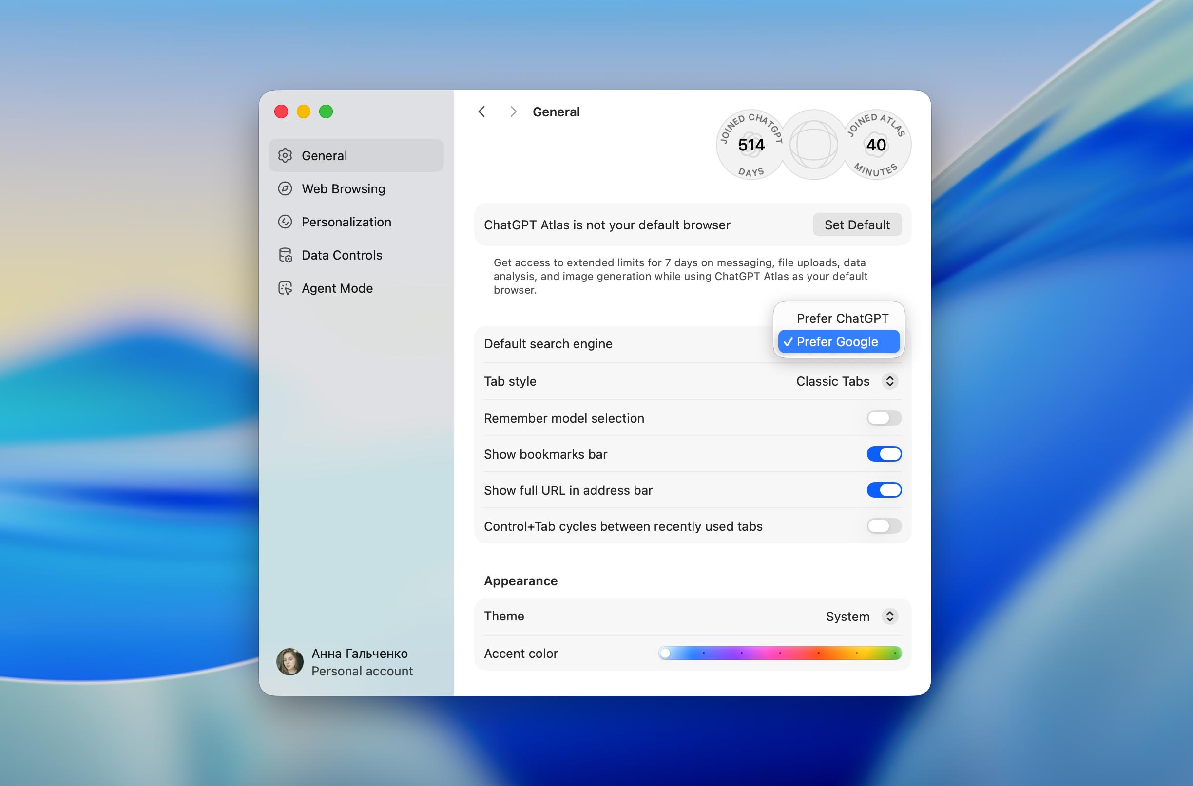Screen dimensions: 1193x786
Task: Click the Joined Atlas 40 minutes badge
Action: [876, 145]
